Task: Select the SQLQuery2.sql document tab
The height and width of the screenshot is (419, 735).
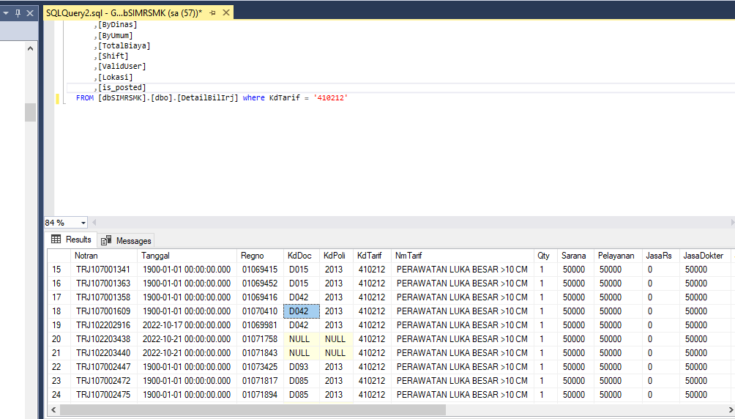Action: coord(124,13)
